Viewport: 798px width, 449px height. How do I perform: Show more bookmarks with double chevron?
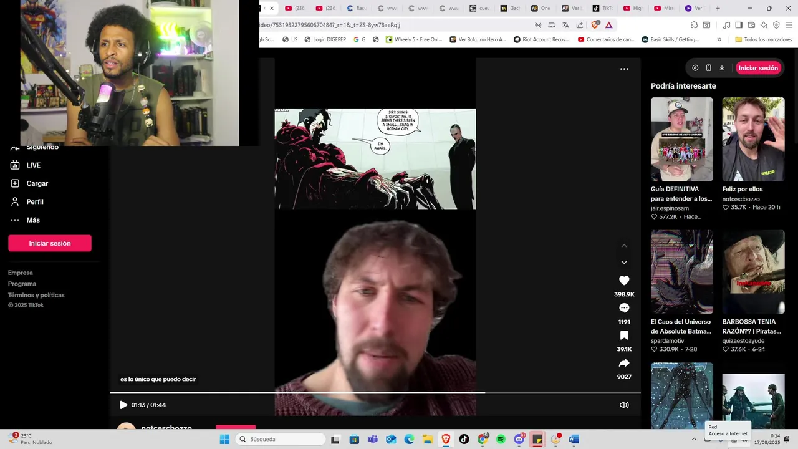pos(719,39)
